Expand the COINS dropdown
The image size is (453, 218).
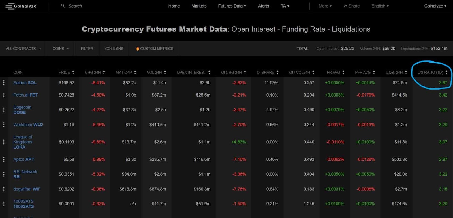[61, 49]
